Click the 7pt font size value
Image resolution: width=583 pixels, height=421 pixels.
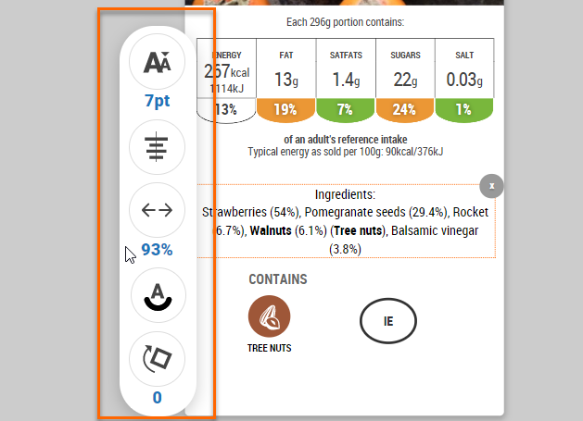[x=157, y=100]
